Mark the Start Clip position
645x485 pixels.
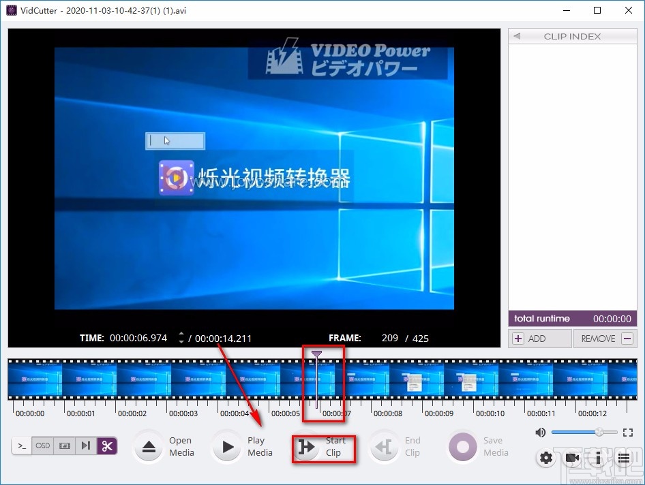pyautogui.click(x=323, y=447)
